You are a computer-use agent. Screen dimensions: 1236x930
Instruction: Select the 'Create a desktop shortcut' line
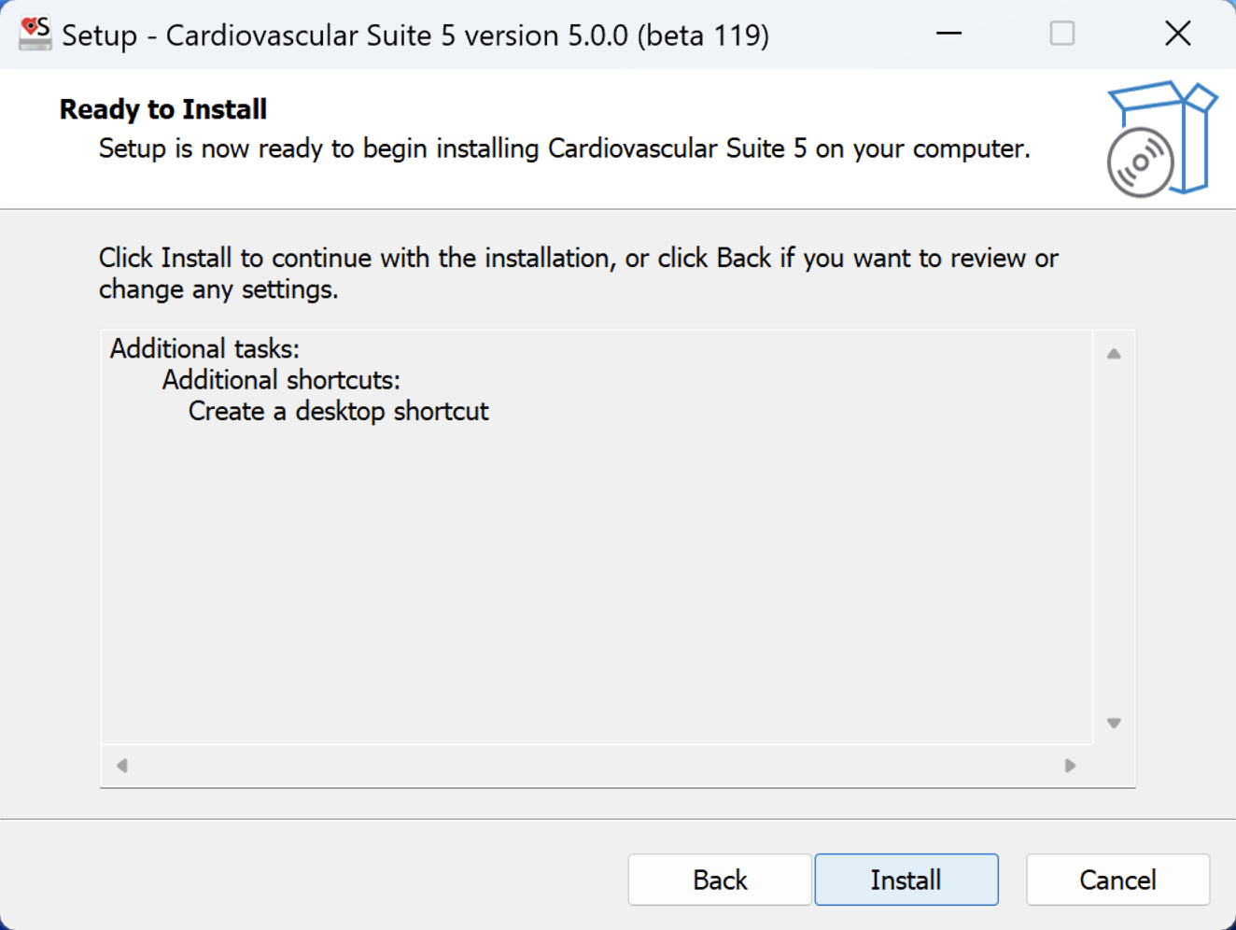[x=338, y=411]
